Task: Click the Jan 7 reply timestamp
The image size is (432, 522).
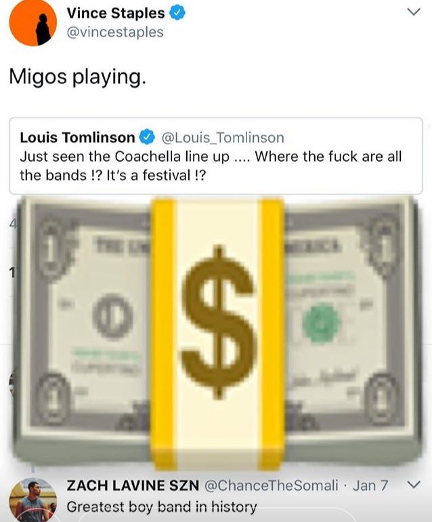Action: pyautogui.click(x=370, y=485)
